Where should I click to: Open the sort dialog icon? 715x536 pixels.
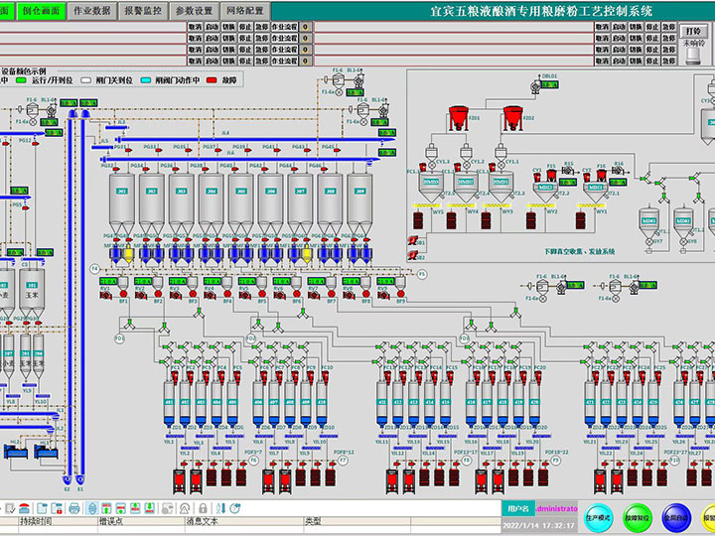(x=220, y=508)
